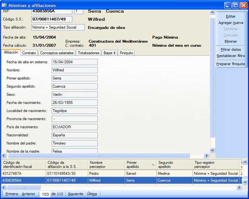Go to Siguiente record
249x199 pixels.
click(75, 194)
